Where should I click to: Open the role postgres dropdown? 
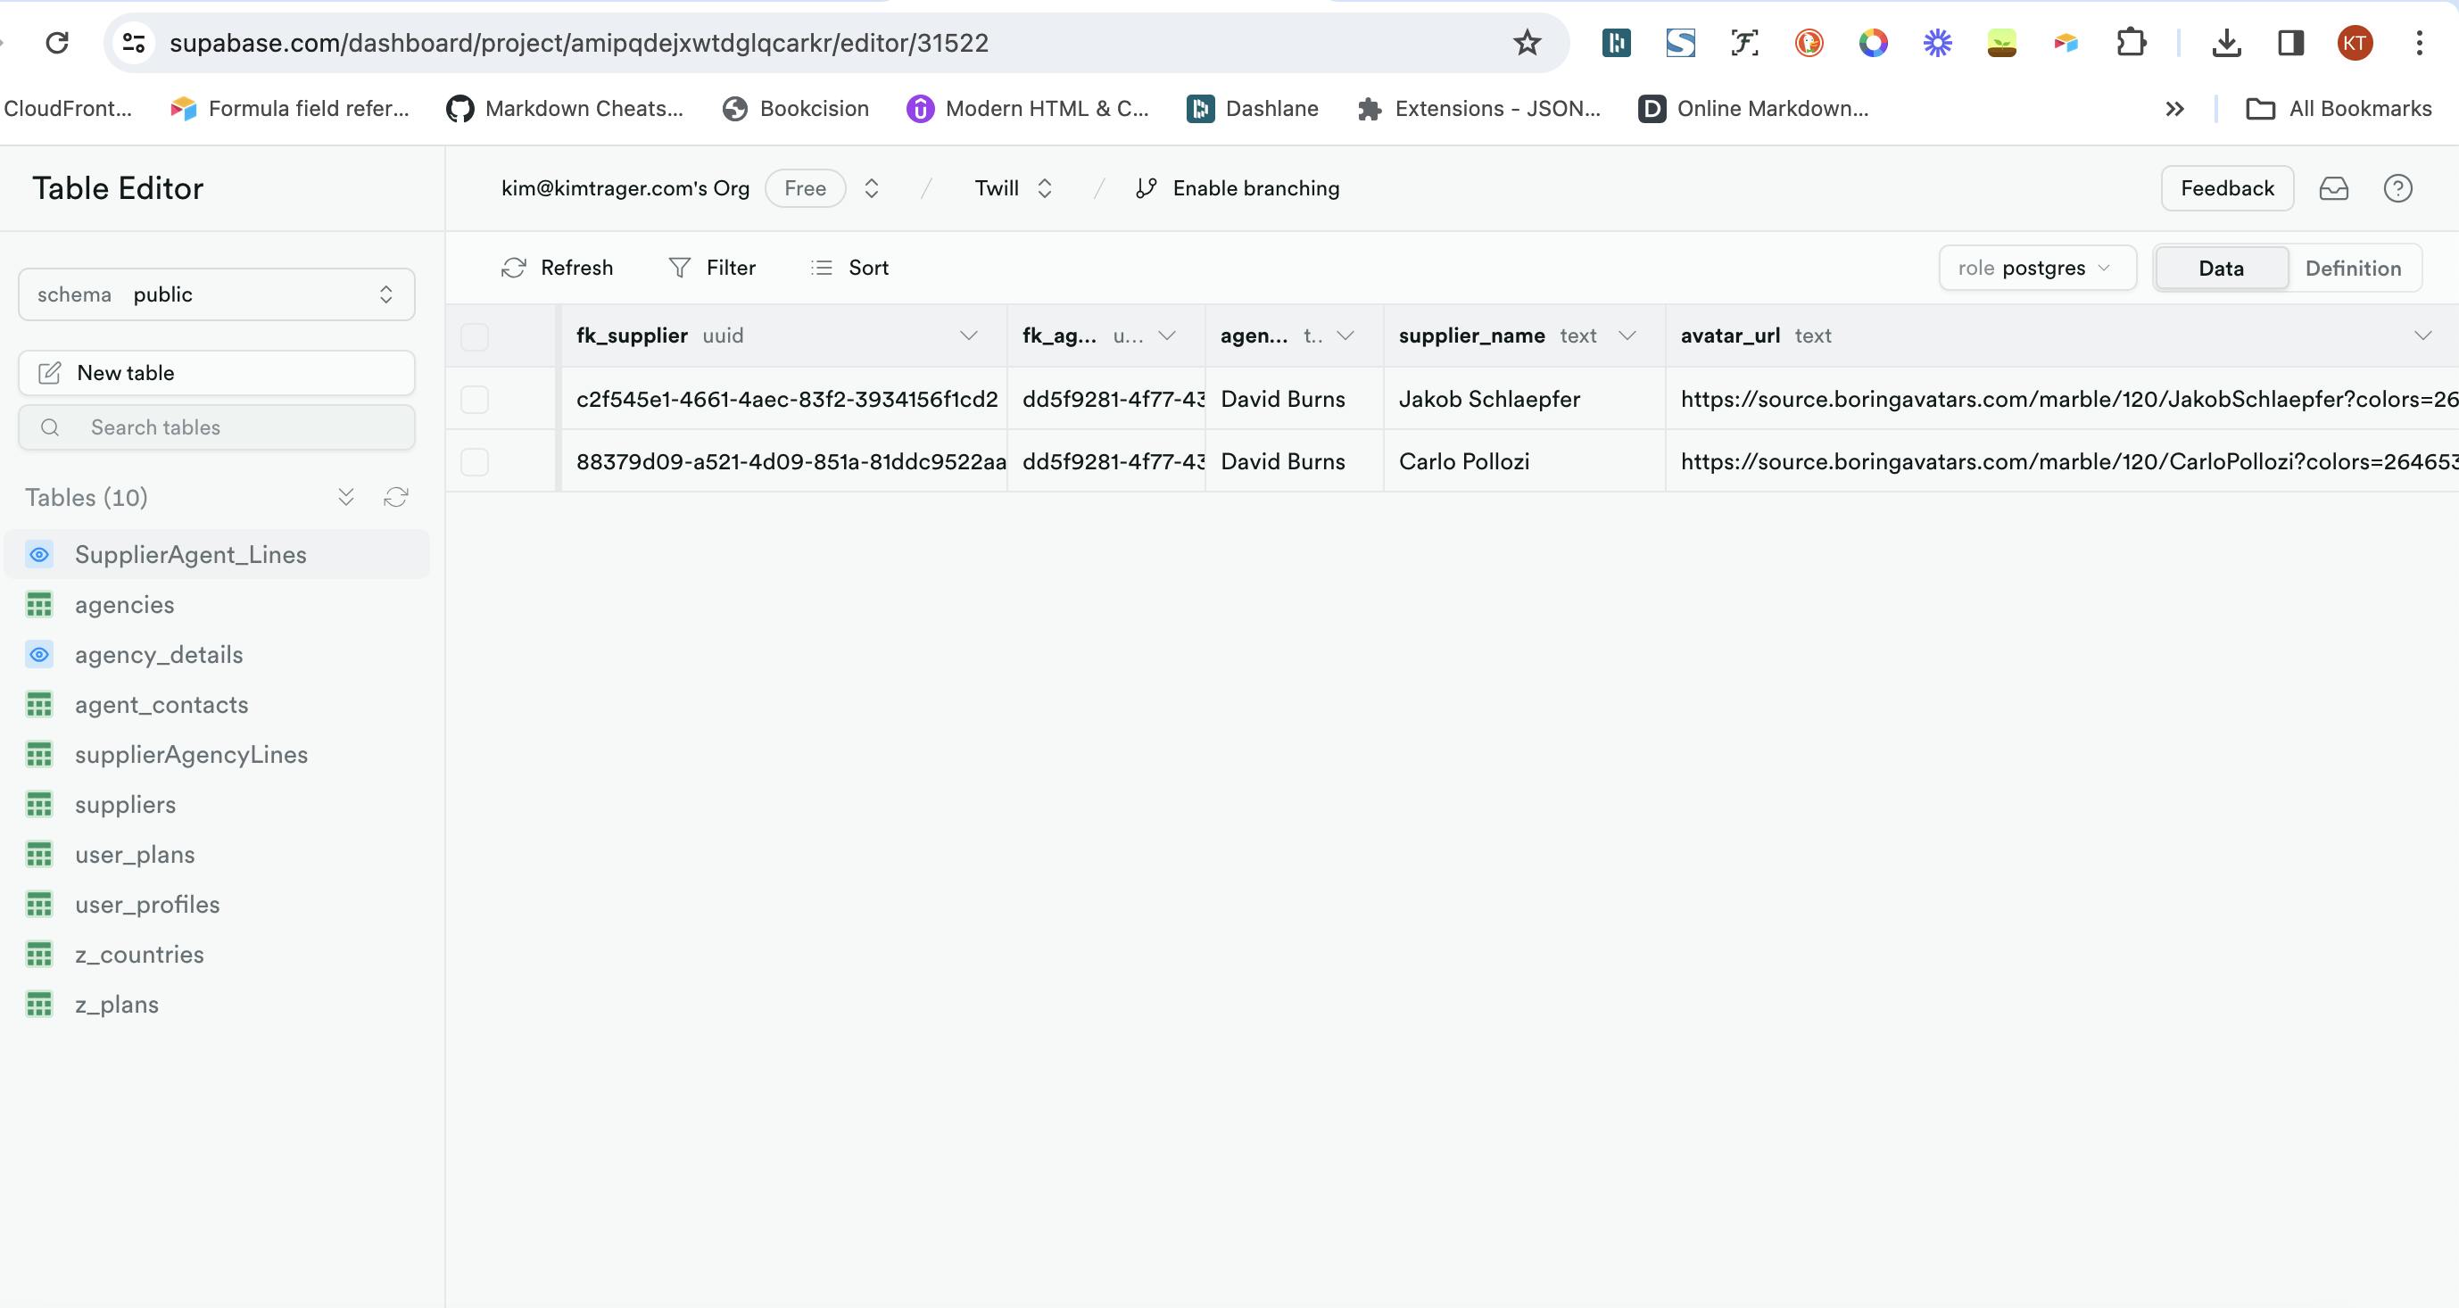(2036, 269)
